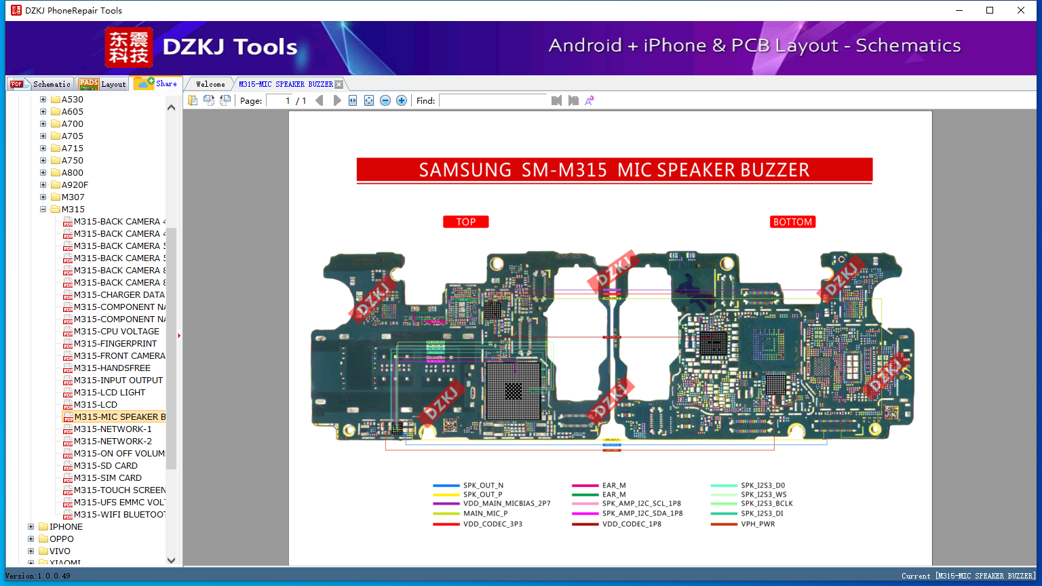Expand the A800 folder
This screenshot has width=1042, height=586.
point(43,173)
